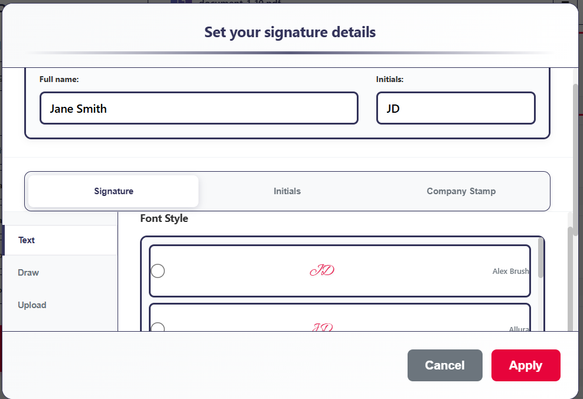The width and height of the screenshot is (583, 399).
Task: Select the Text signature method
Action: click(27, 240)
